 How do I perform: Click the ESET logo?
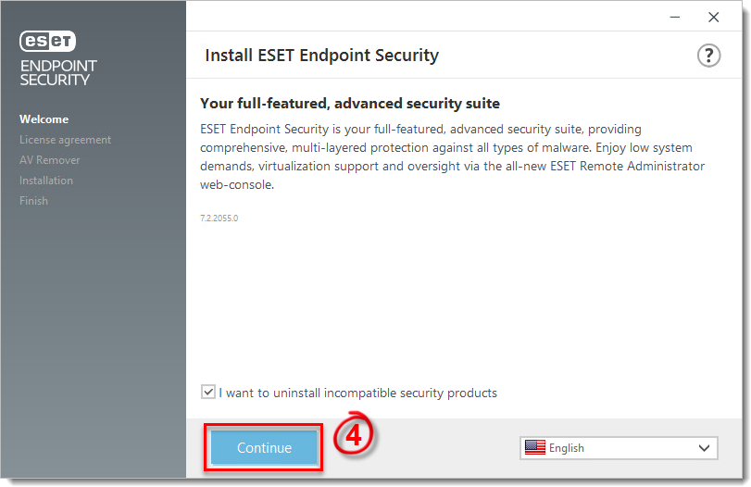pos(47,41)
